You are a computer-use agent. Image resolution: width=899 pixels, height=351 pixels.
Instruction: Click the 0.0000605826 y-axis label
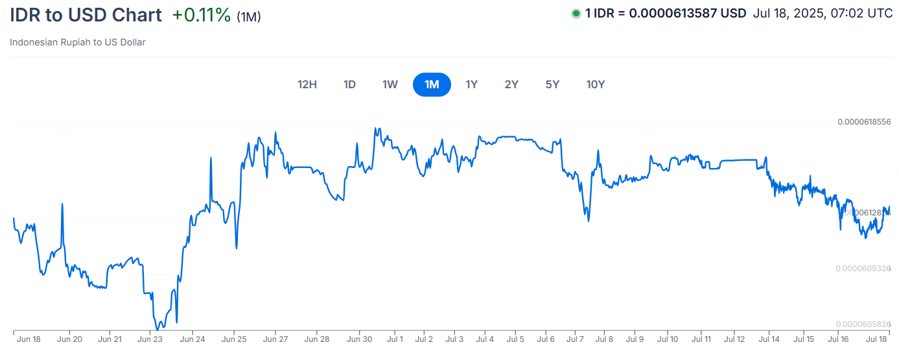864,324
